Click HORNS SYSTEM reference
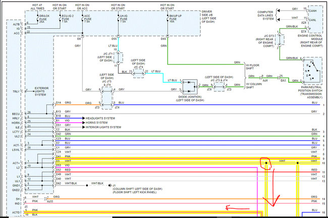328x218 pixels. coord(97,123)
